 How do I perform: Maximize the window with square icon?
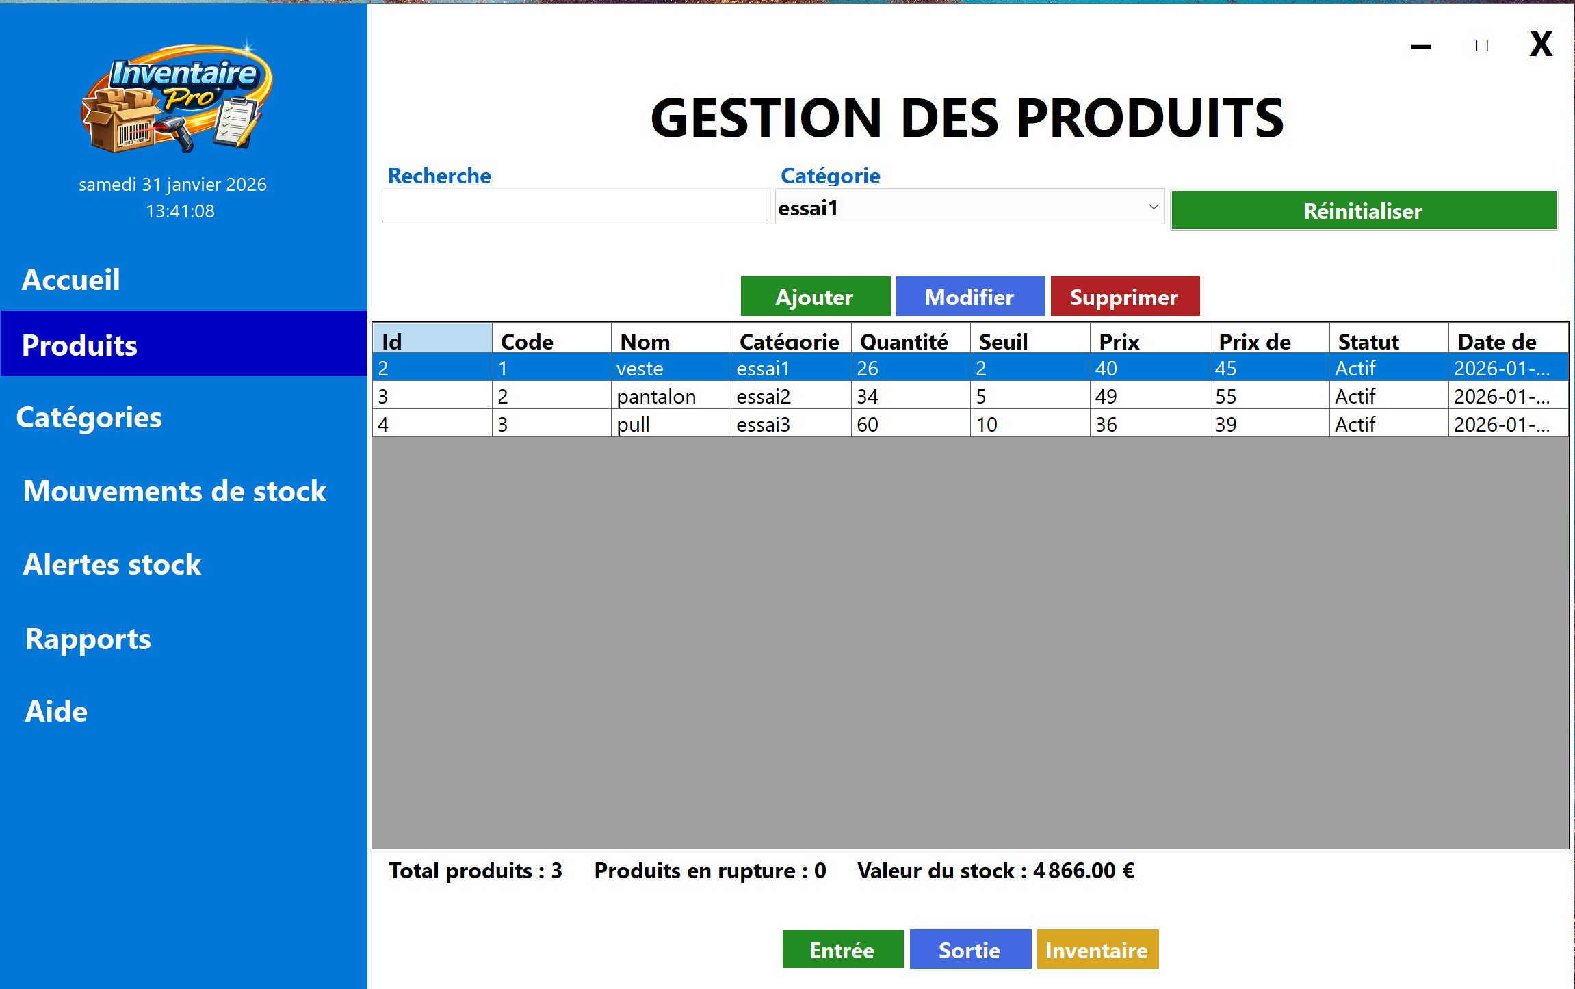tap(1482, 46)
